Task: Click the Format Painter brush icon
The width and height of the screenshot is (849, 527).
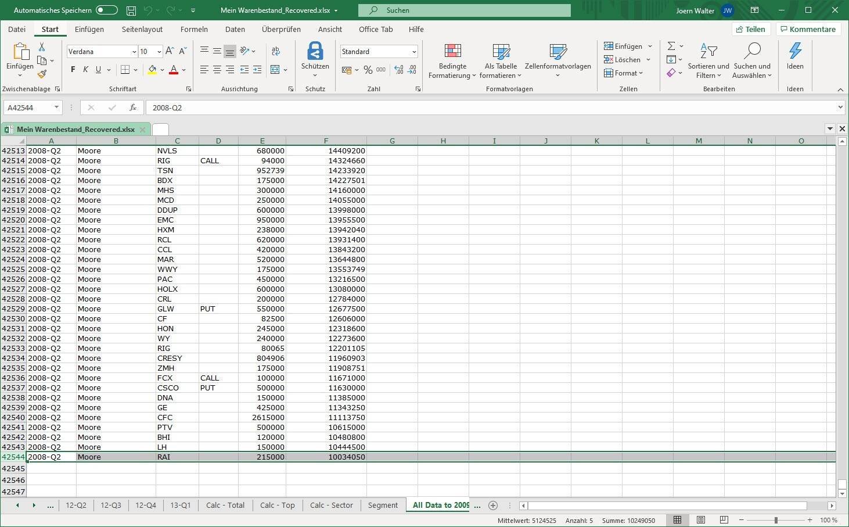Action: (x=42, y=74)
